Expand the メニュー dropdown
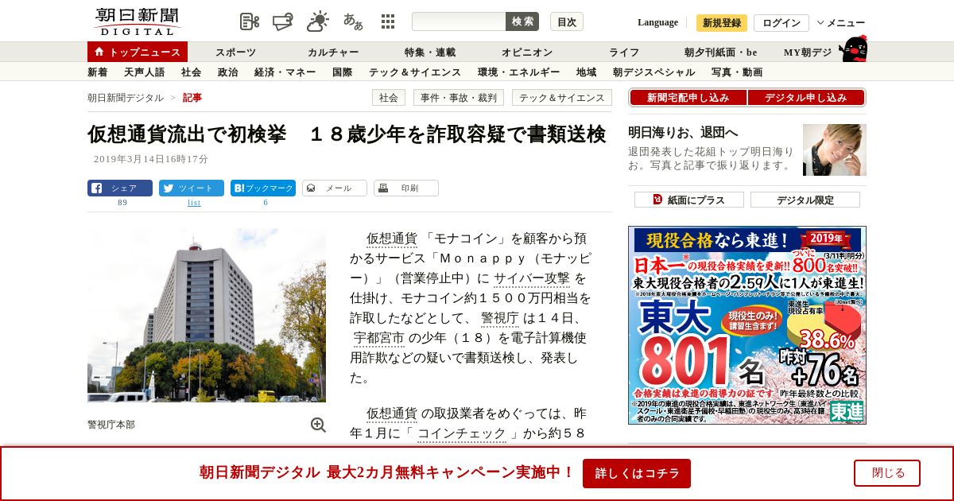 click(841, 23)
